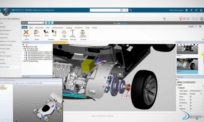
Task: Click the plus add icon in header
Action: click(191, 10)
